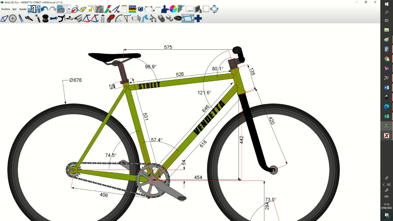393x221 pixels.
Task: Click the 575 dimension label on drawing
Action: (x=168, y=47)
